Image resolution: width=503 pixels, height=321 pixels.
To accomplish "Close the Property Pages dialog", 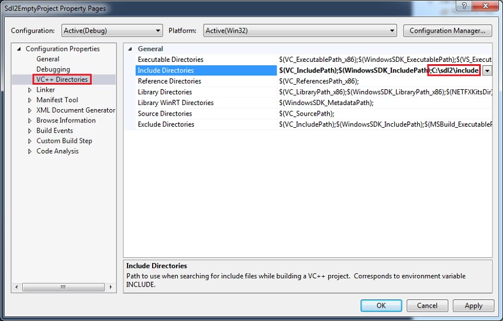I will pyautogui.click(x=485, y=6).
